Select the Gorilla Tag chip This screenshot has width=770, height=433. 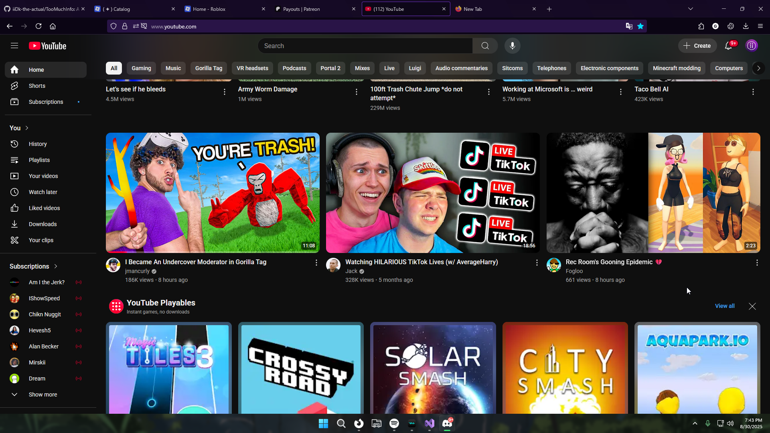point(209,68)
